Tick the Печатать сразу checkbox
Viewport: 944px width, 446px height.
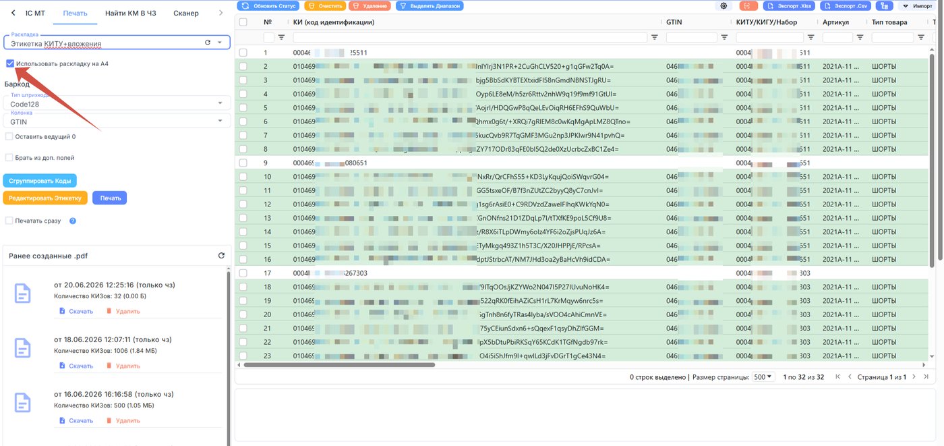9,221
